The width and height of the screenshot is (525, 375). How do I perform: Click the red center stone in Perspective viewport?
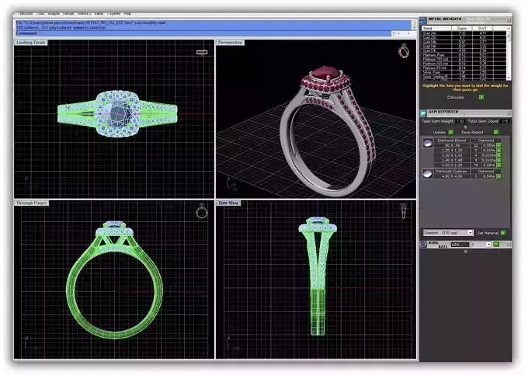pyautogui.click(x=326, y=73)
